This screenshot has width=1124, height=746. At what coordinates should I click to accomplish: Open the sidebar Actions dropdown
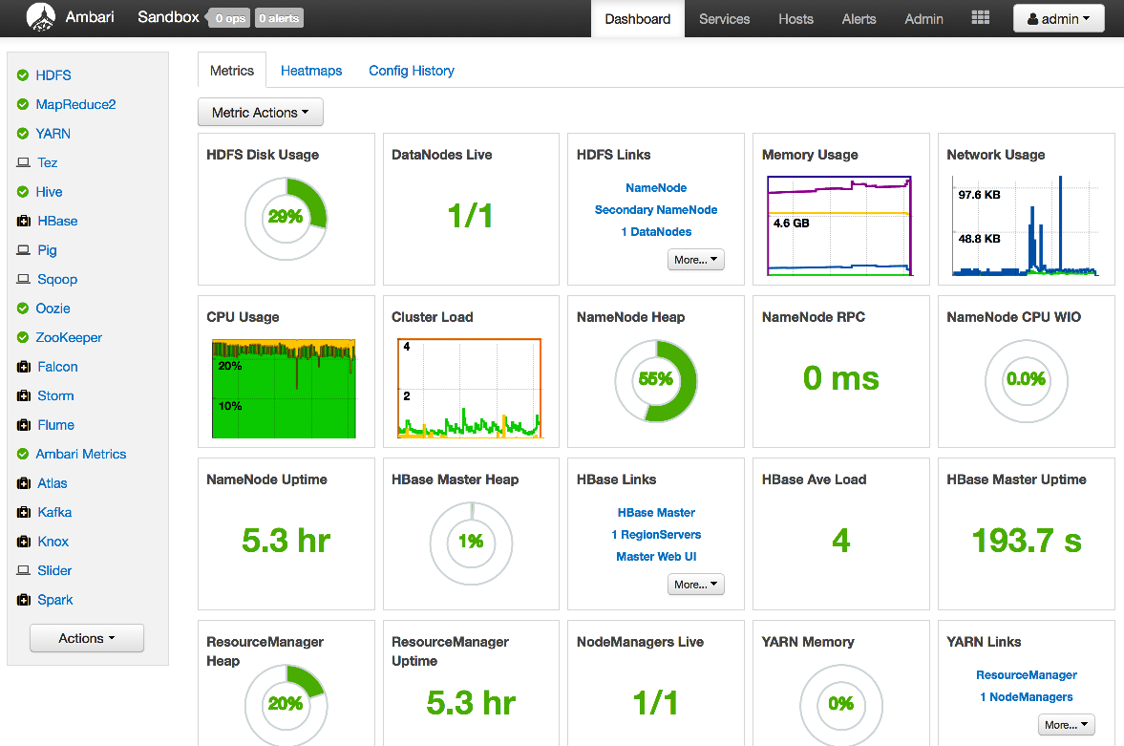[x=87, y=638]
